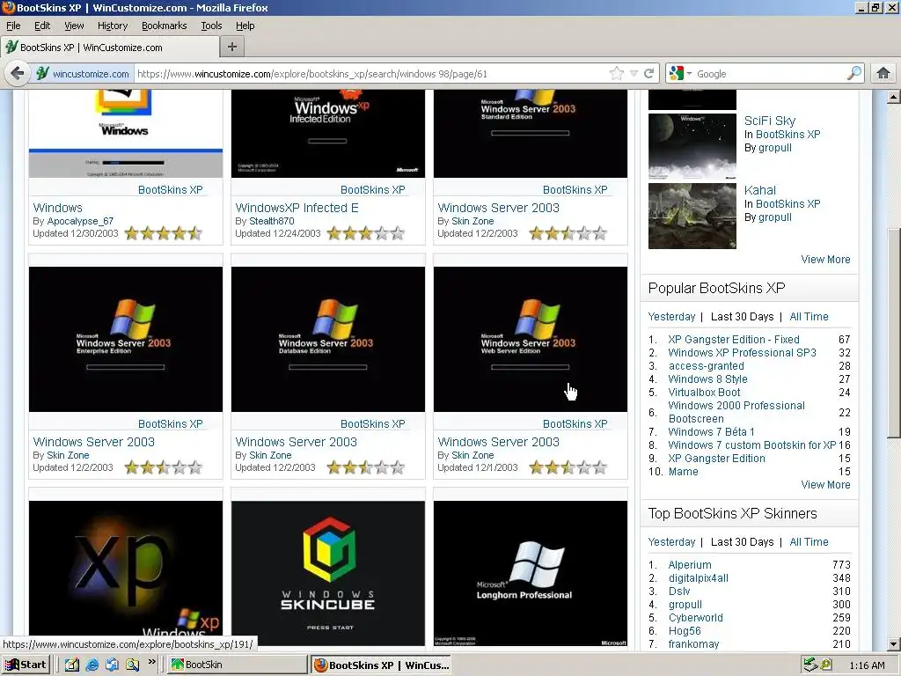The width and height of the screenshot is (901, 676).
Task: Click the WindowsXP Infected E star rating
Action: tap(365, 233)
